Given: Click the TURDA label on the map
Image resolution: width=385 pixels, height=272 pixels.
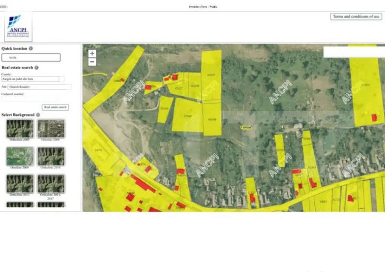Looking at the screenshot, I should pos(246,128).
